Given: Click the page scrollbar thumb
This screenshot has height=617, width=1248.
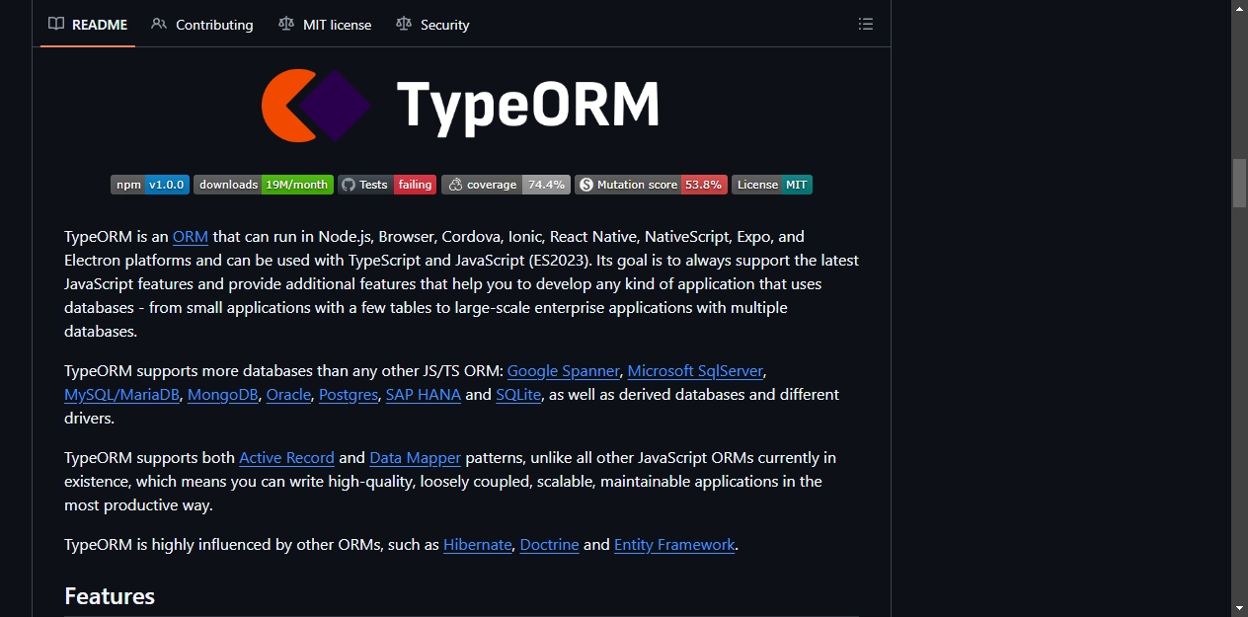Looking at the screenshot, I should click(x=1239, y=183).
